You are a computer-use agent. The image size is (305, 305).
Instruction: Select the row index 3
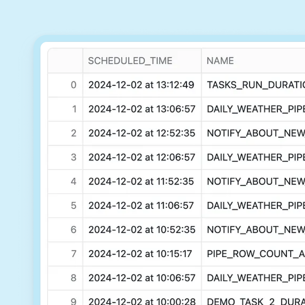point(74,157)
